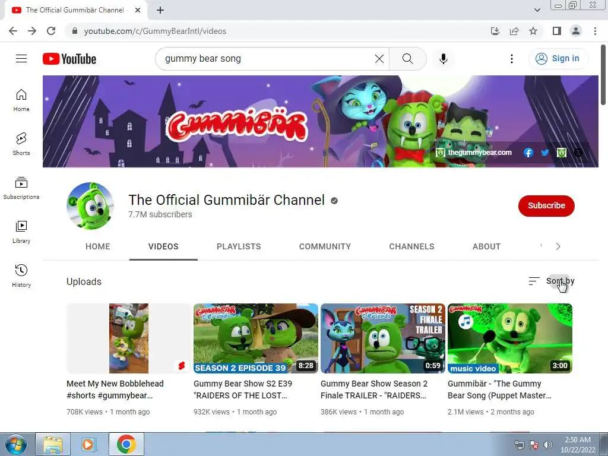608x456 pixels.
Task: Open the Sort by dropdown
Action: tap(552, 281)
